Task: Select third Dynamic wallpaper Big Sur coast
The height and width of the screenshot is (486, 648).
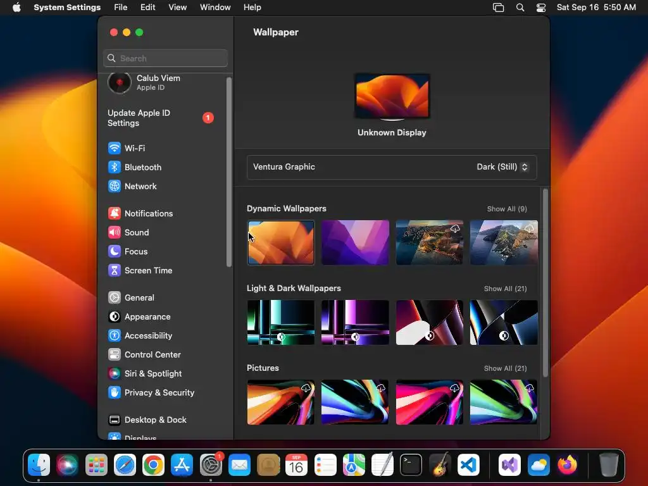Action: tap(430, 242)
